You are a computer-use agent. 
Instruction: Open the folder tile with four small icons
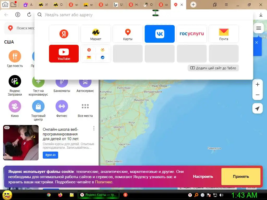point(96,54)
